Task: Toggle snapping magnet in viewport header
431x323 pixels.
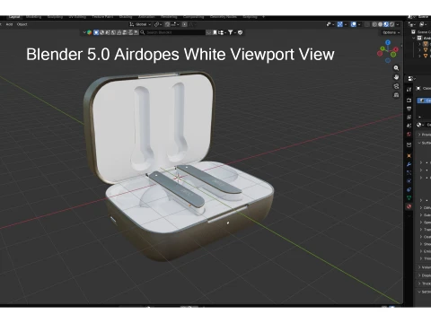Action: point(167,24)
